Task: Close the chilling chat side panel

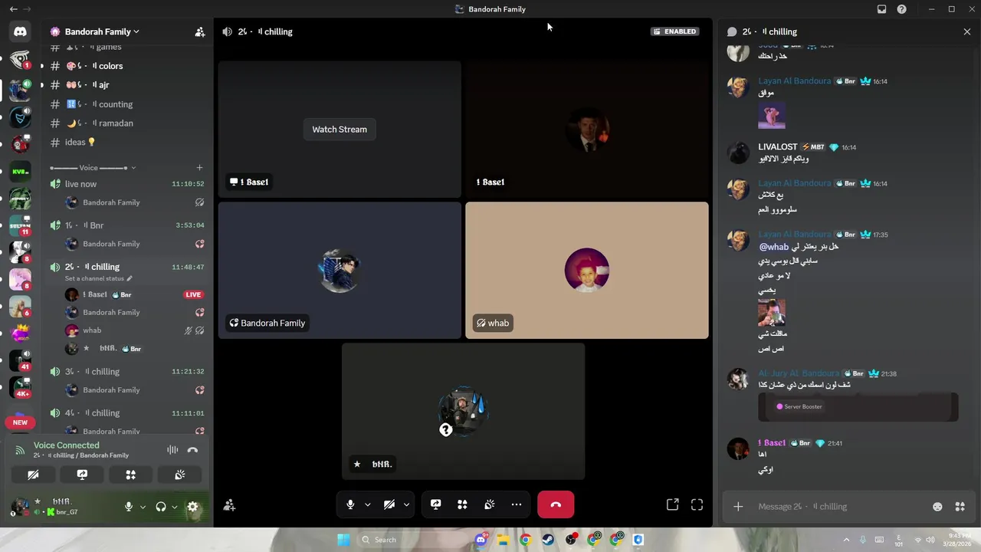Action: pos(967,32)
